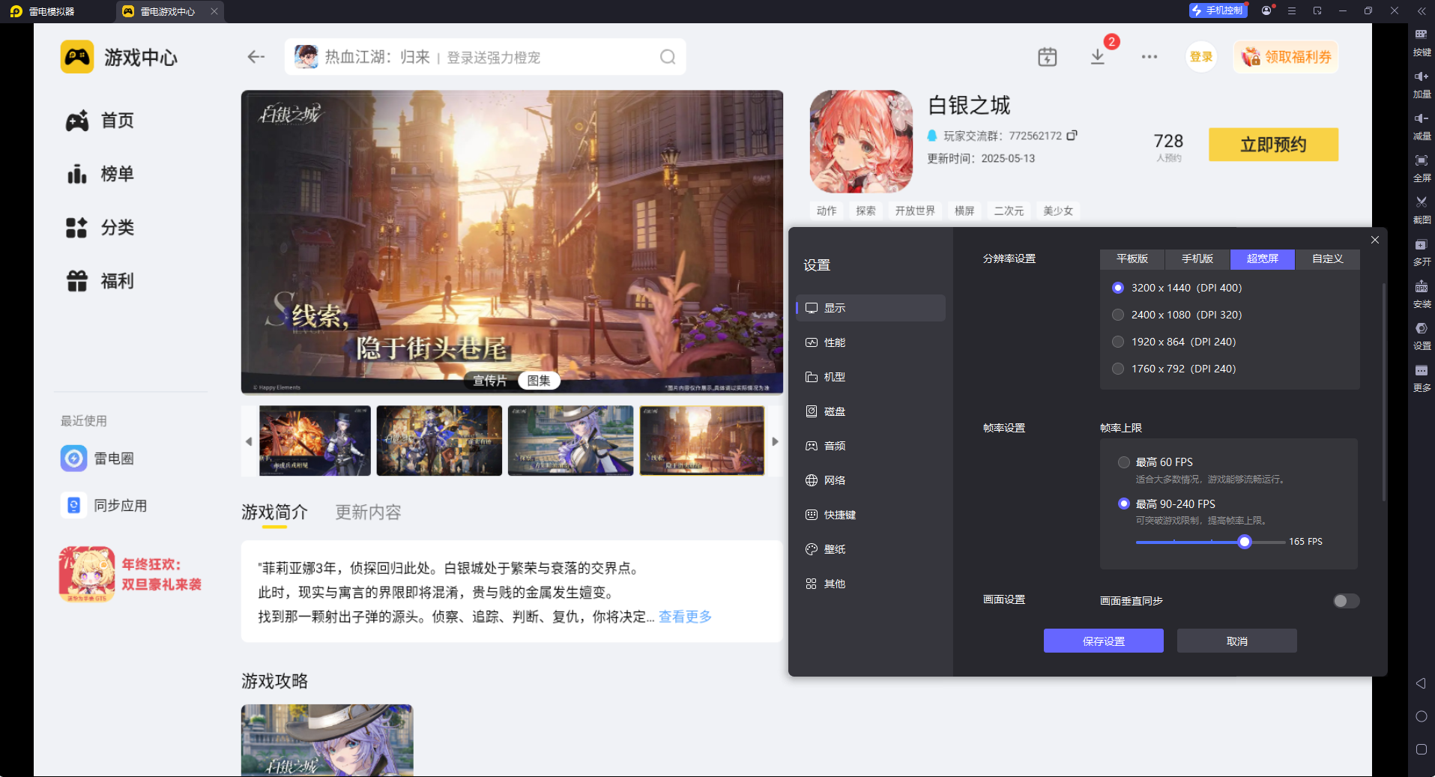Open 同步应用 from recently used
The width and height of the screenshot is (1435, 777).
pos(104,506)
